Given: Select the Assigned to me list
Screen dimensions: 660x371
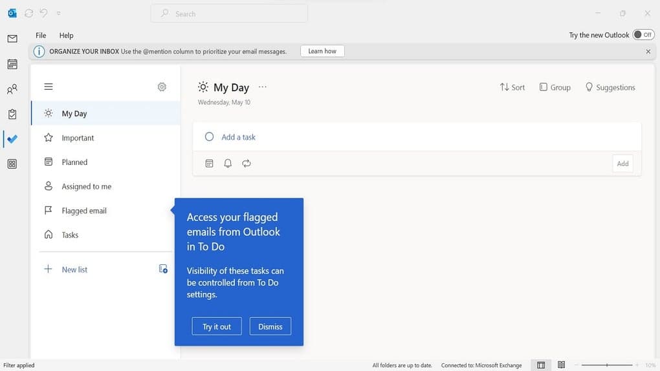Looking at the screenshot, I should pos(105,186).
